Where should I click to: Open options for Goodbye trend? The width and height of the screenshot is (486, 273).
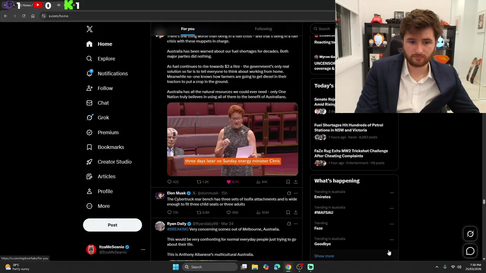[392, 240]
